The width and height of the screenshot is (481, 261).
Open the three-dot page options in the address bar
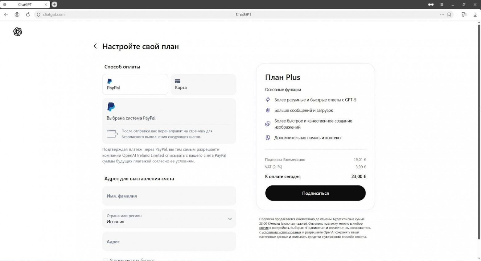[442, 14]
